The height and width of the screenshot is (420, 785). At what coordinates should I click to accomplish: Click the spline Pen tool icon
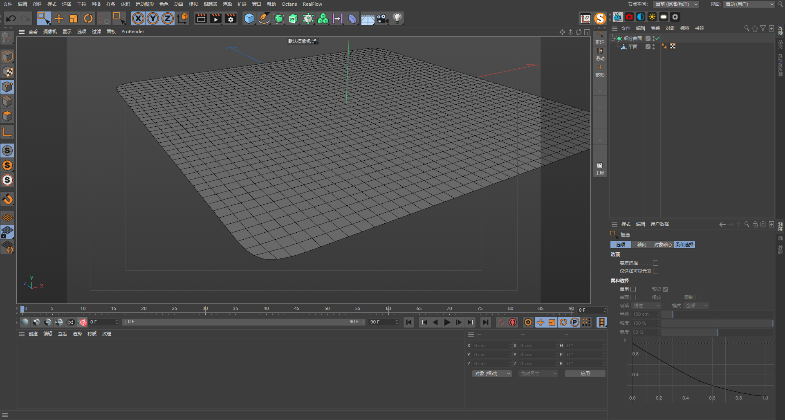(x=264, y=18)
